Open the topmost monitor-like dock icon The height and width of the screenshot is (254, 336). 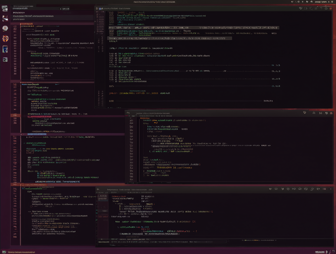[x=5, y=8]
